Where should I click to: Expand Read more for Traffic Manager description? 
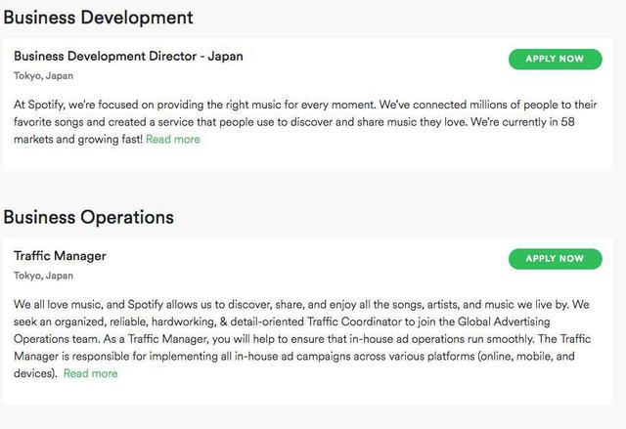pos(90,373)
